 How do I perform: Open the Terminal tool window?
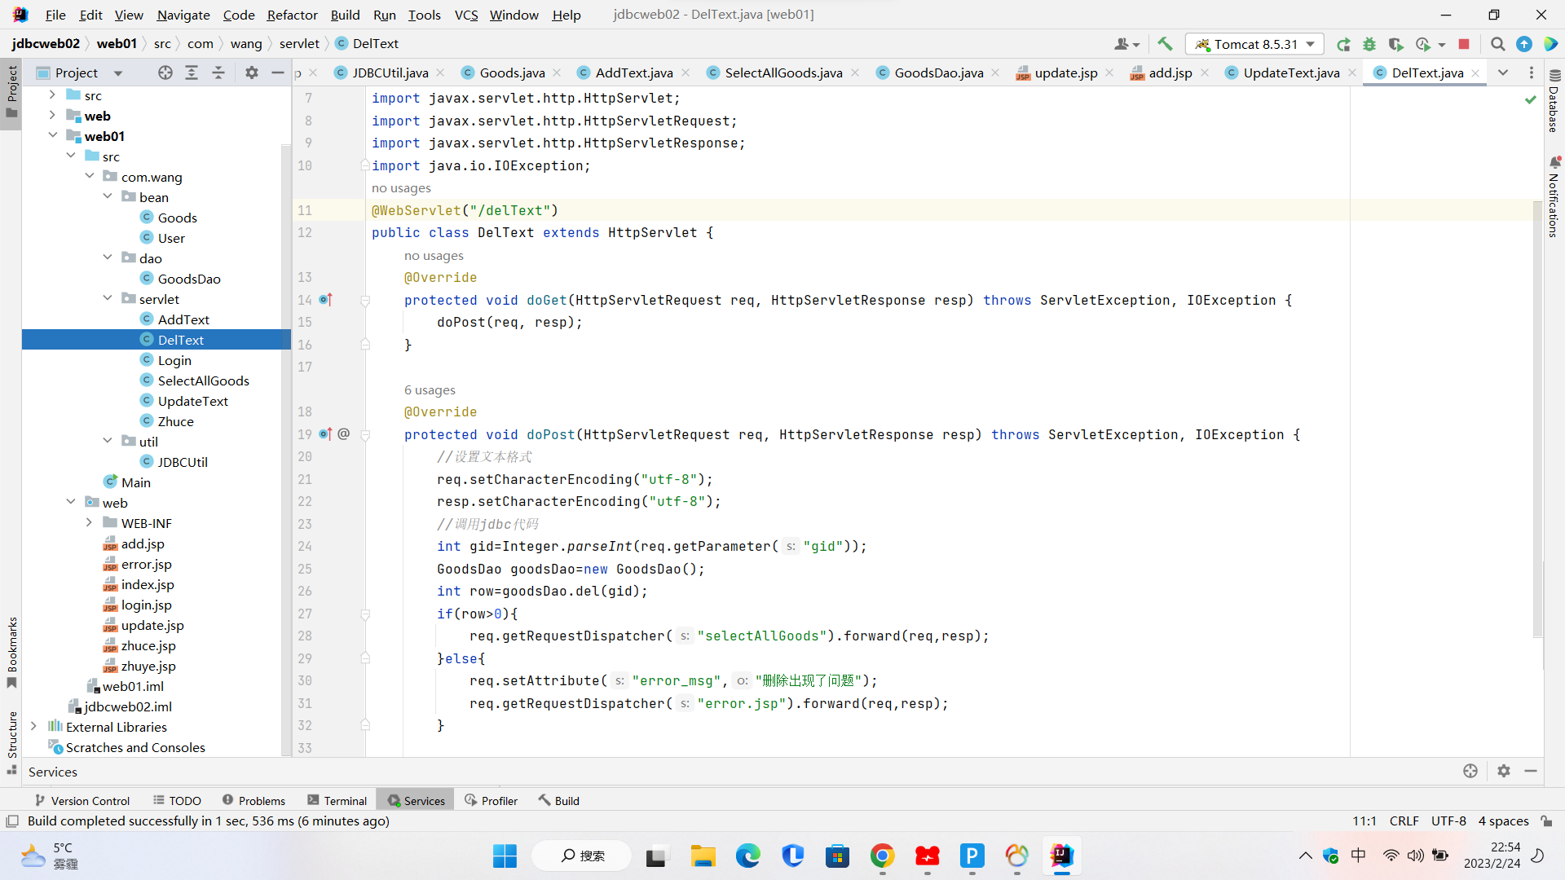(337, 801)
